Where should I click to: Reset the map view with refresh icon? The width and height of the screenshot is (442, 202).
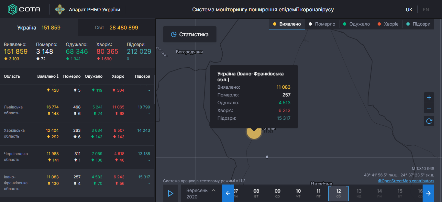point(429,121)
